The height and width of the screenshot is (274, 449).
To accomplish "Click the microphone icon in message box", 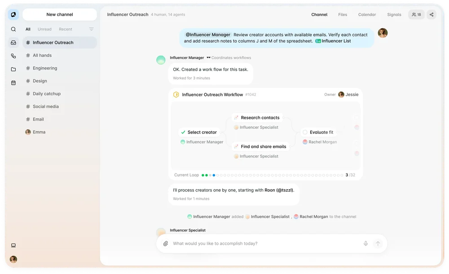I will click(365, 244).
